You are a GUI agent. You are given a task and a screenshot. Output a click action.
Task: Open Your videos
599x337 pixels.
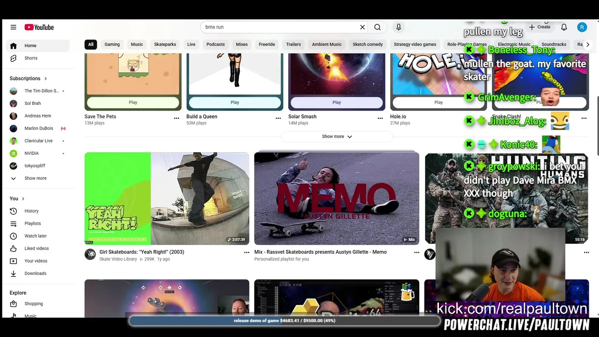39,261
